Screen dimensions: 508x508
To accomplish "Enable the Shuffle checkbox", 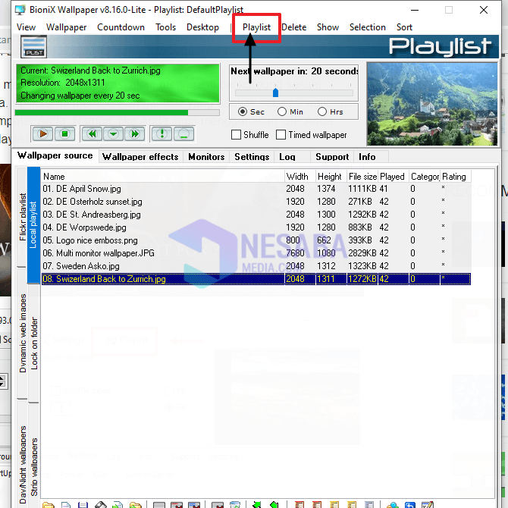I will coord(236,135).
